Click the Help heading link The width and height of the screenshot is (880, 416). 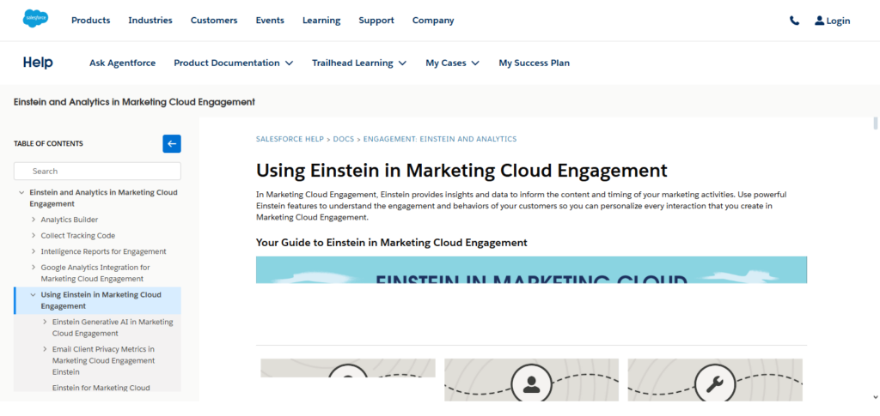click(38, 63)
